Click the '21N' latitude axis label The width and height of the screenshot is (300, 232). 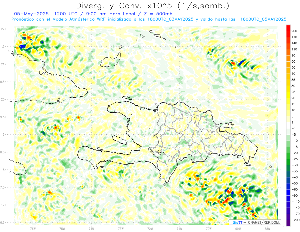click(4, 64)
